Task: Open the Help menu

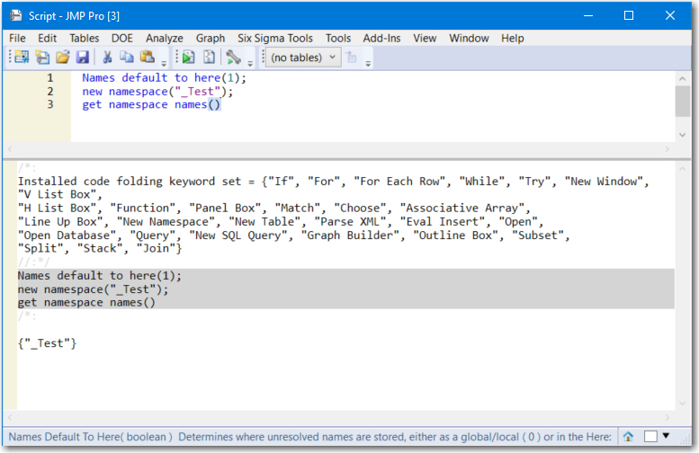Action: pyautogui.click(x=512, y=39)
